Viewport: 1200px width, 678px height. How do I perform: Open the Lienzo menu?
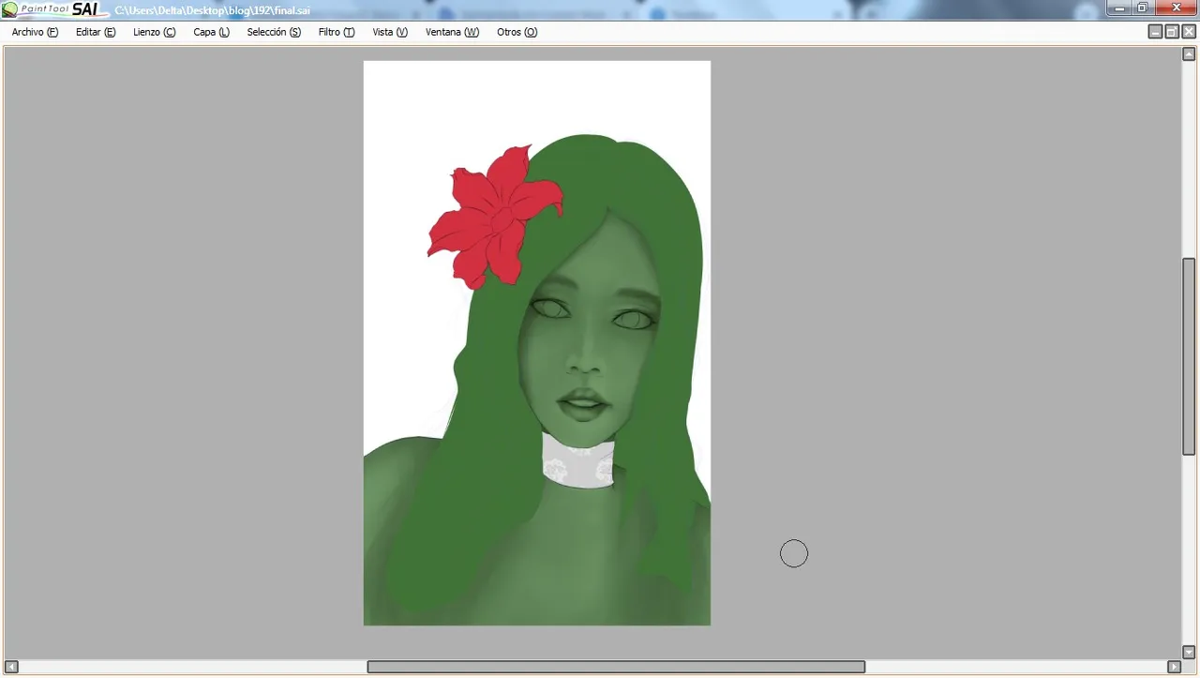(x=154, y=32)
